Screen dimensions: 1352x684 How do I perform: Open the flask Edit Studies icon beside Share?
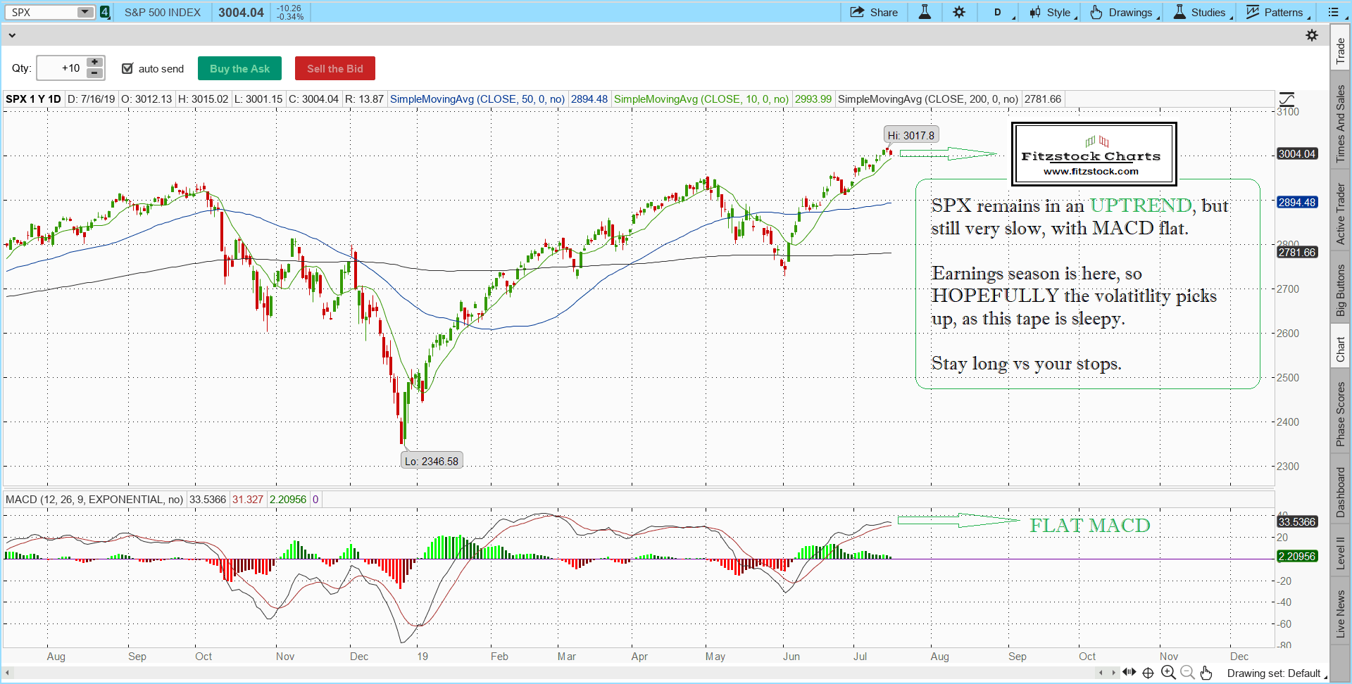tap(925, 12)
